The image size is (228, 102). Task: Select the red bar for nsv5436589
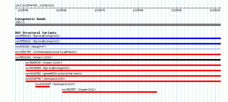(x=123, y=71)
